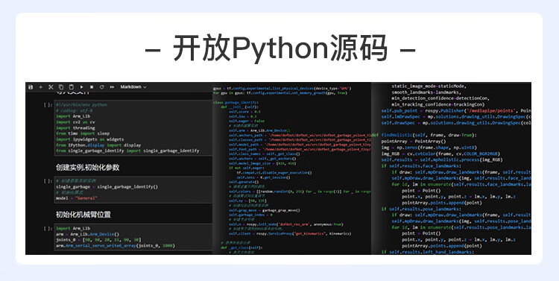559x281 pixels.
Task: Save the notebook with the floppy icon
Action: pyautogui.click(x=31, y=87)
